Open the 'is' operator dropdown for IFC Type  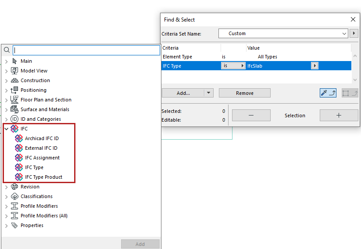point(233,66)
